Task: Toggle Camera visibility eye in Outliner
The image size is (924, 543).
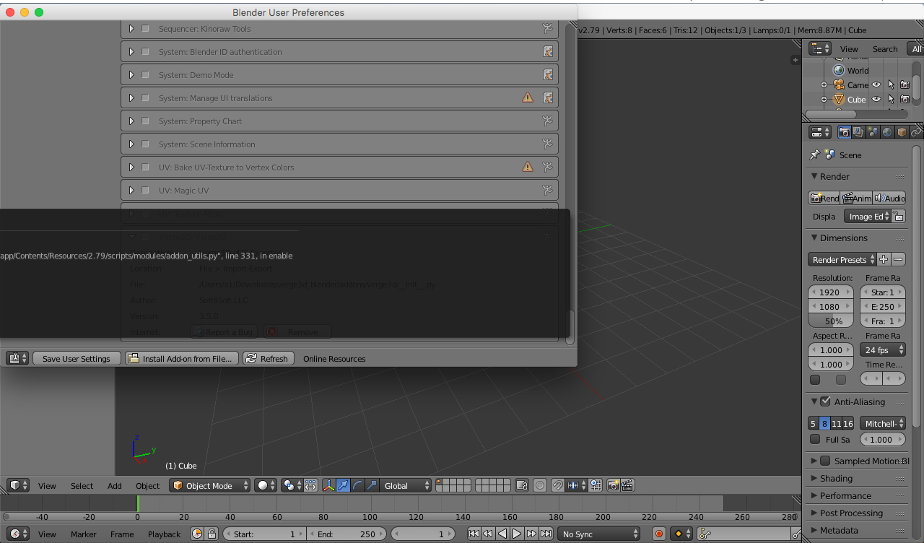Action: [876, 84]
